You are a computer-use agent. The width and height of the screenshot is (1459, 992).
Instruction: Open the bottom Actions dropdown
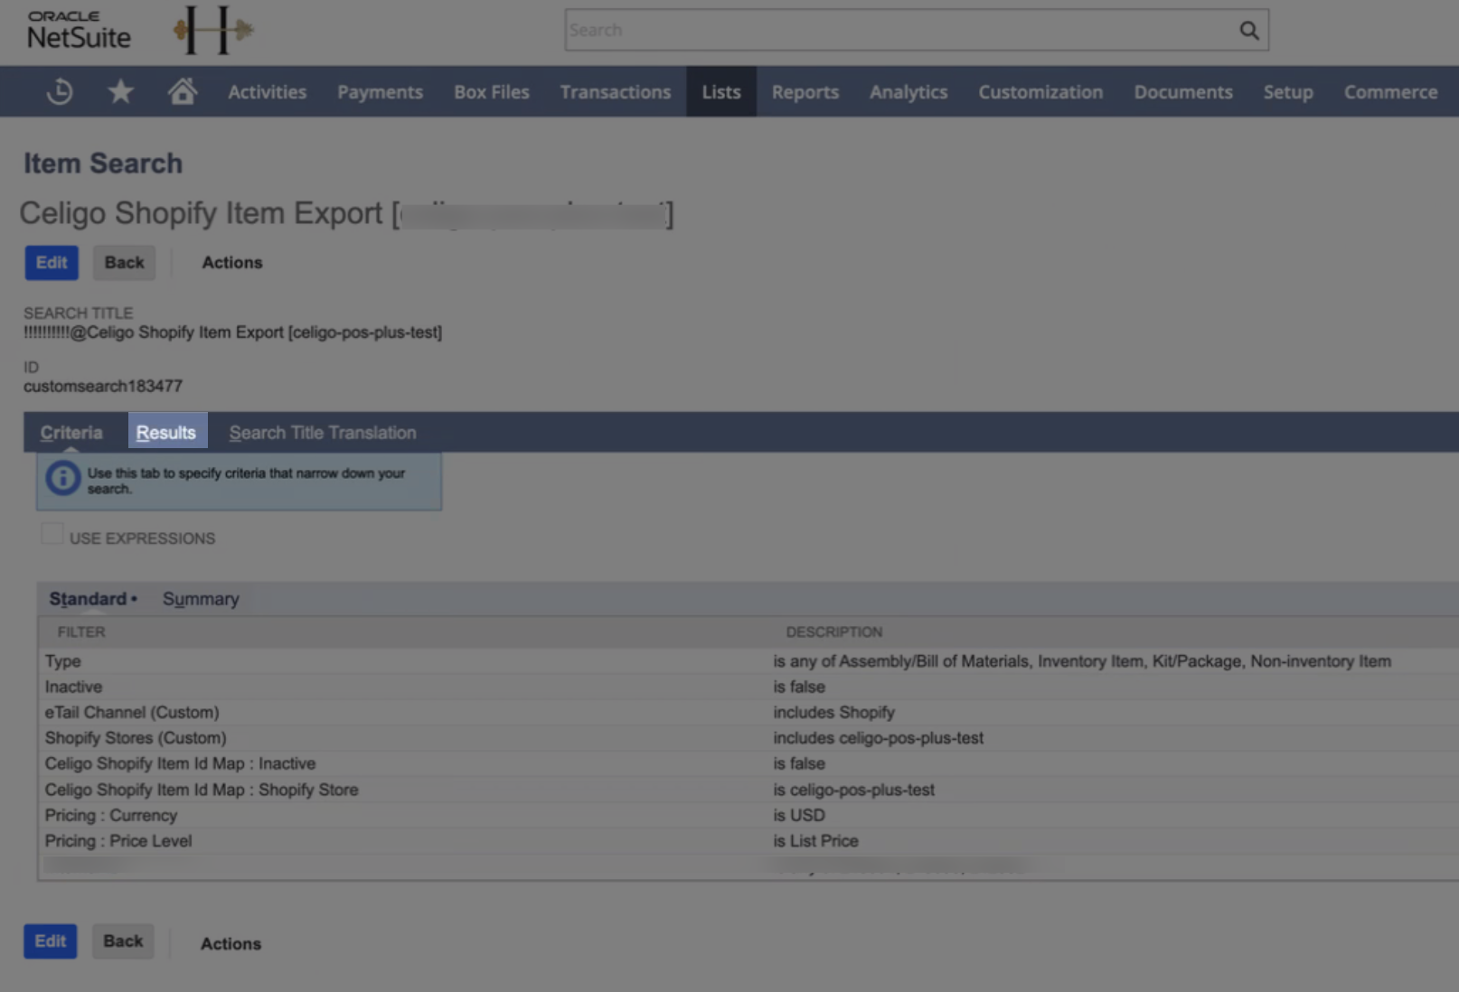[x=231, y=943]
